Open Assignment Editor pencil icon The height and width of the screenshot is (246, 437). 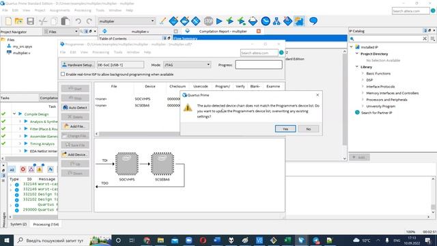pos(163,21)
